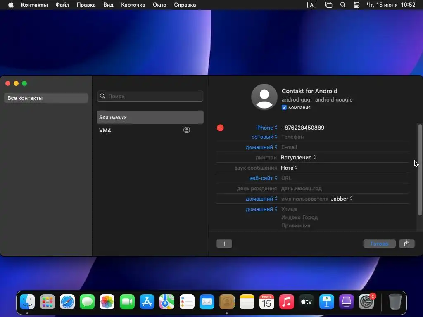Image resolution: width=423 pixels, height=317 pixels.
Task: Open the purple Apple Configurator icon in Dock
Action: [347, 302]
